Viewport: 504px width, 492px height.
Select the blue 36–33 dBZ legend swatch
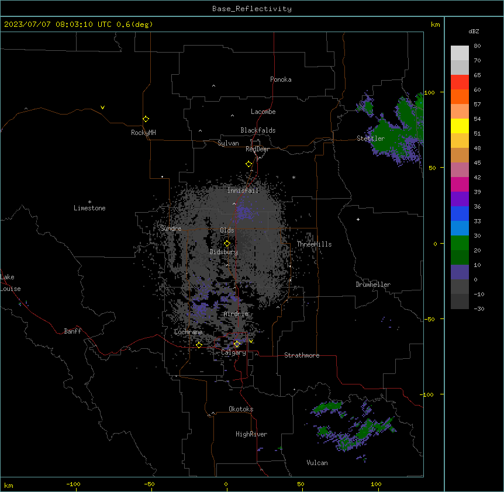click(460, 214)
